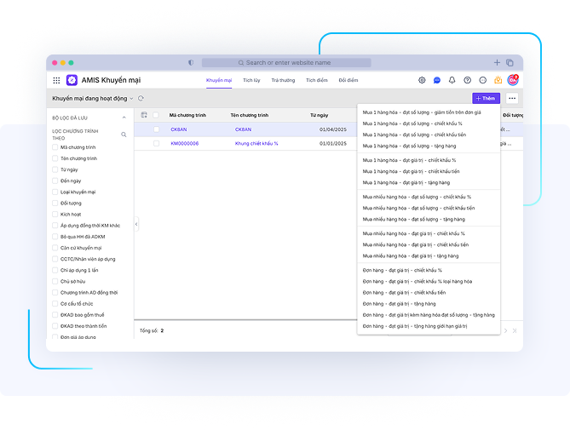Open the help question mark icon

click(467, 80)
